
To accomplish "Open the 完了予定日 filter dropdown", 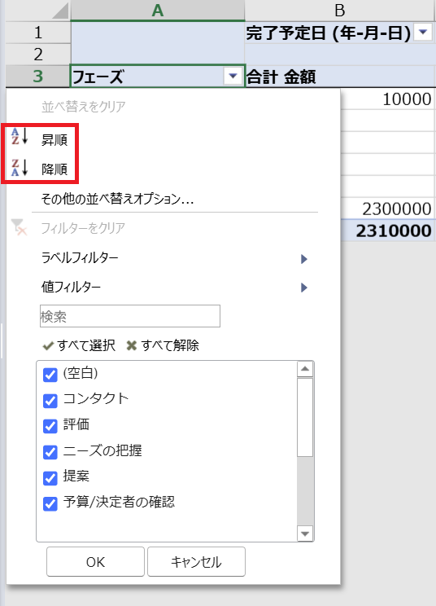I will pyautogui.click(x=423, y=32).
